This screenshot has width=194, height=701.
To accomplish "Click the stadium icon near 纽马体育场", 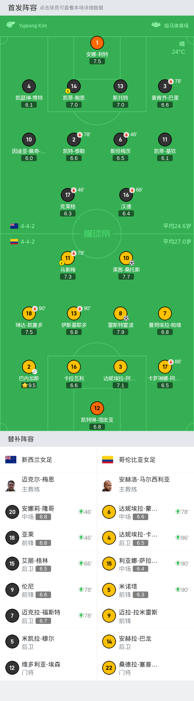I will [156, 25].
